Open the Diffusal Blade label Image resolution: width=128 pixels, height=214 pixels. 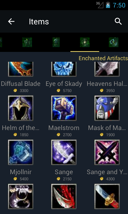click(21, 84)
